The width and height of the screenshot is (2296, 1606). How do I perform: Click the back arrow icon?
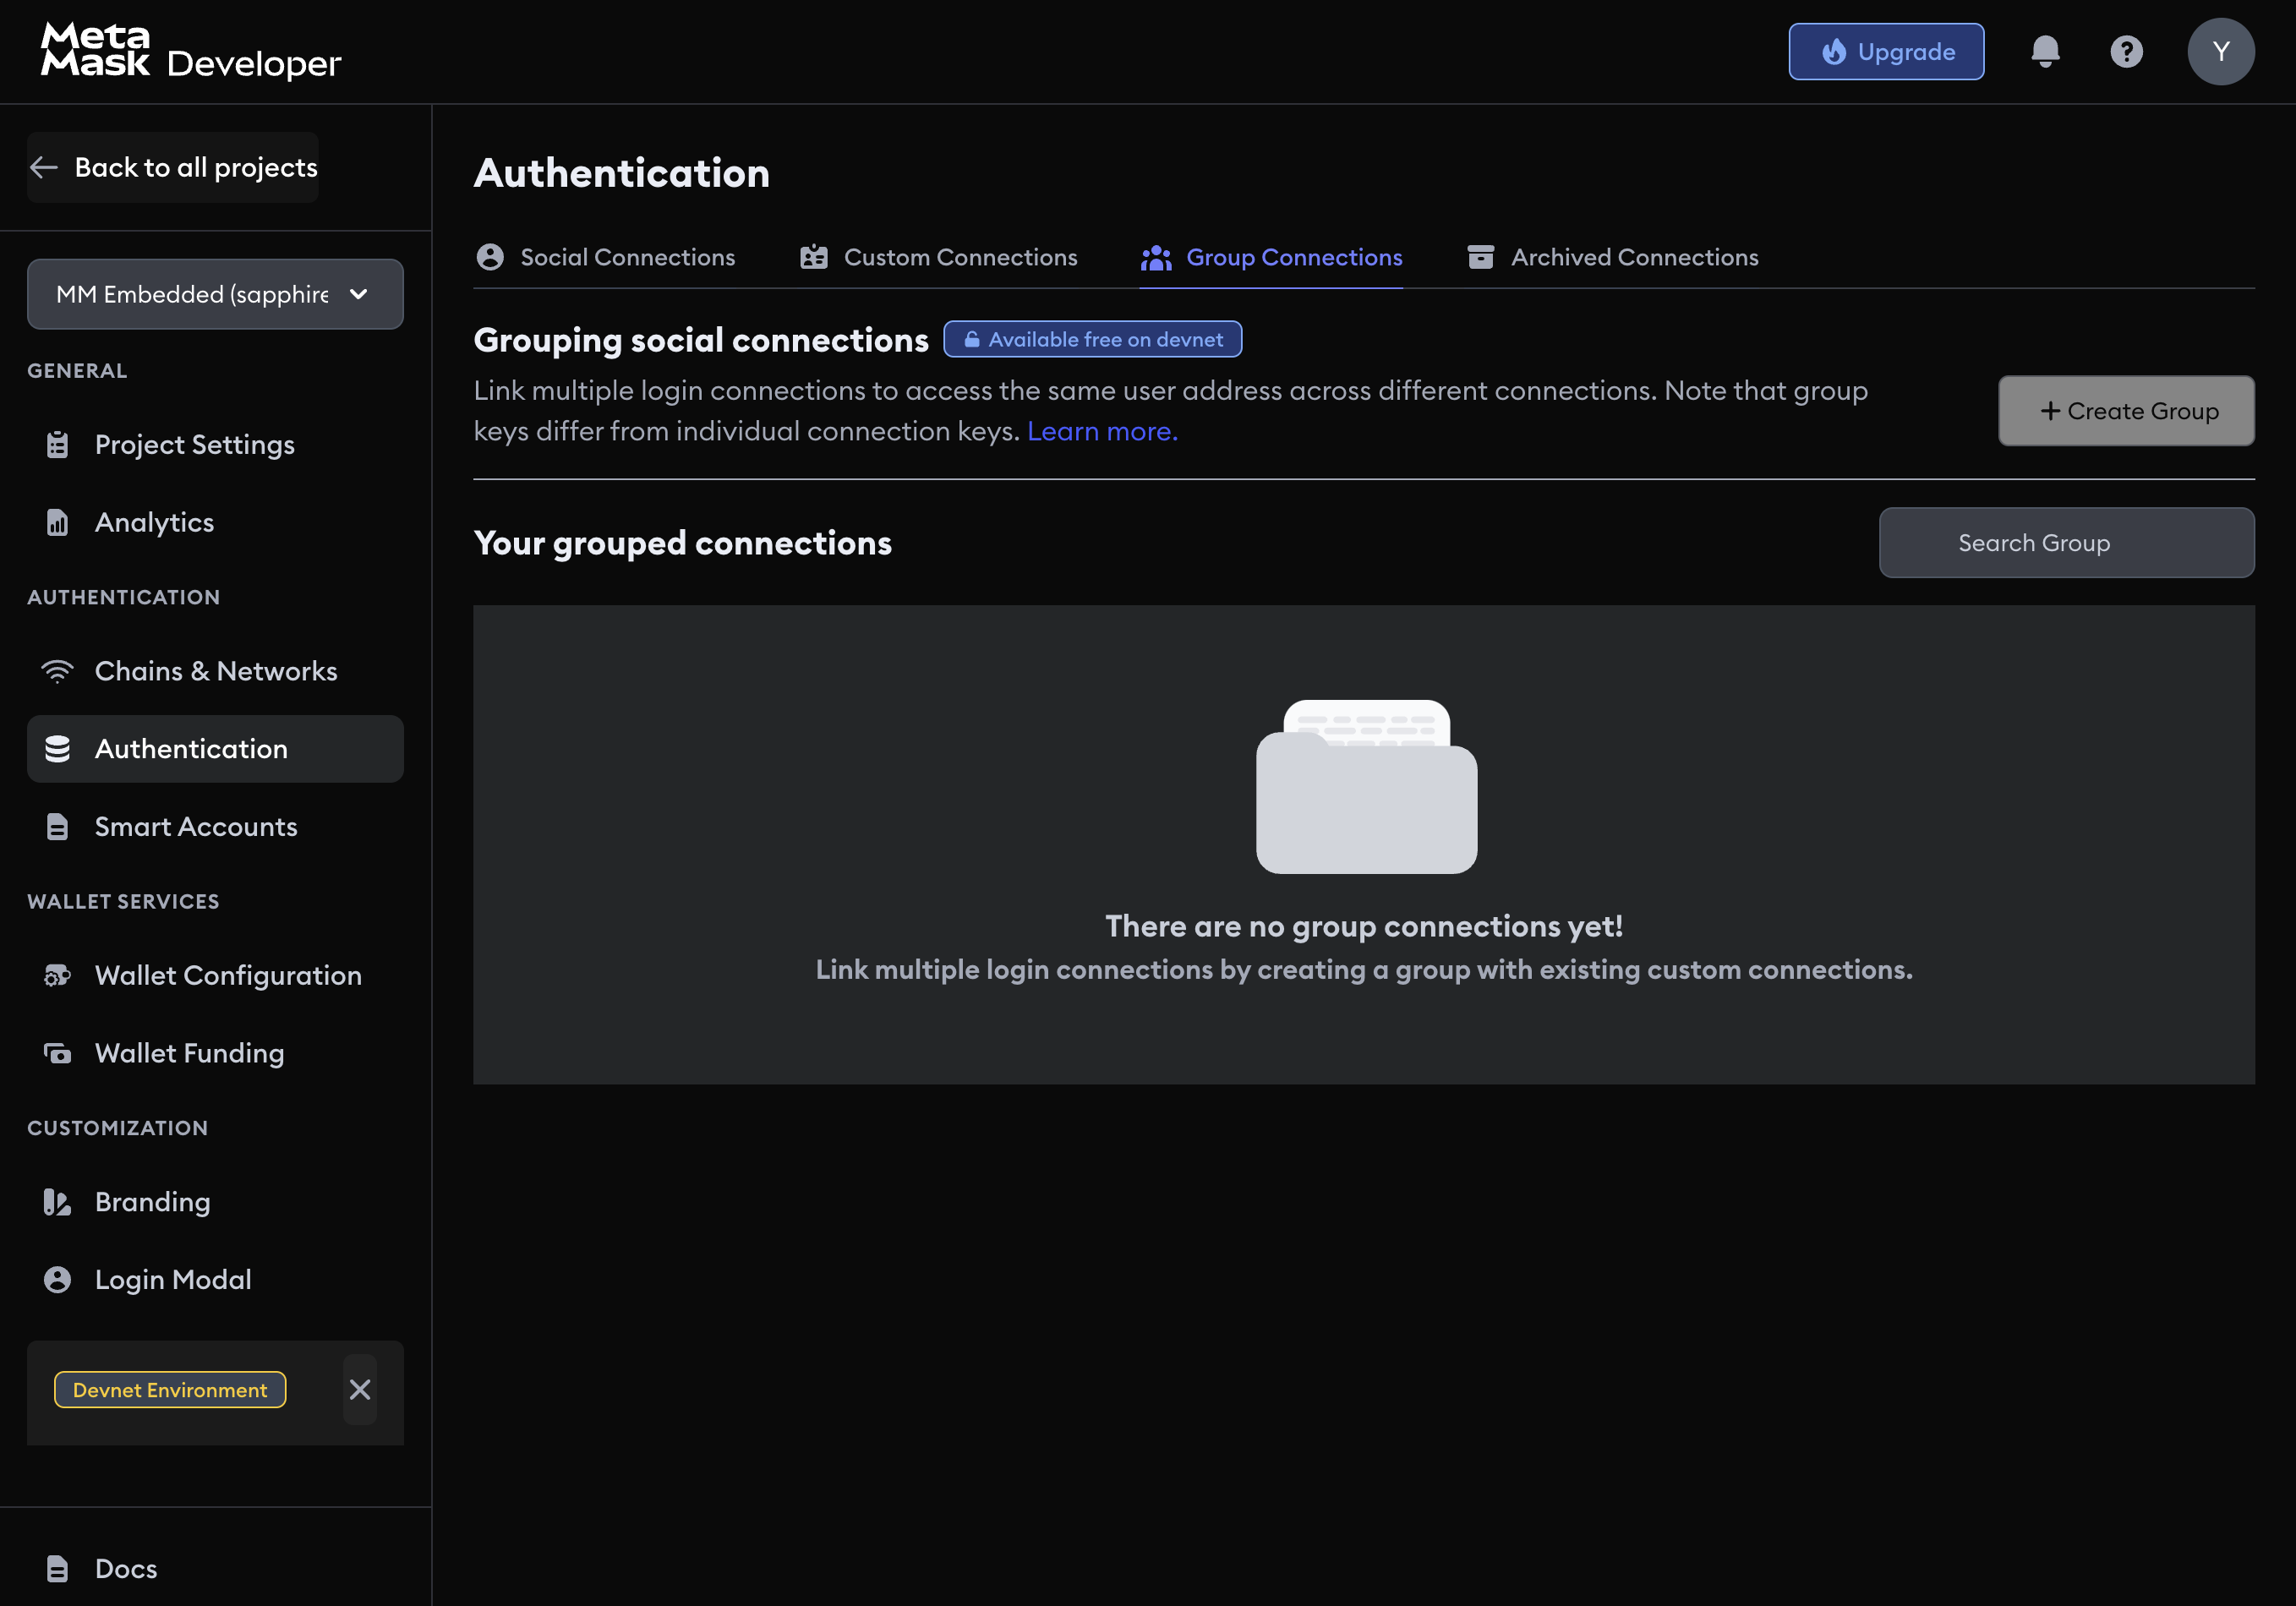[x=44, y=167]
